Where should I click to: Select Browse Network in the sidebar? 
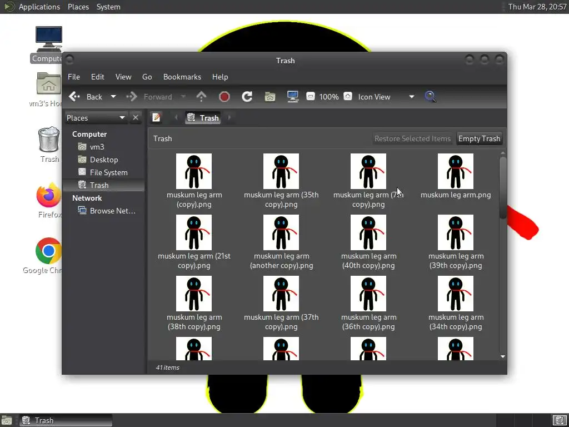pos(104,211)
